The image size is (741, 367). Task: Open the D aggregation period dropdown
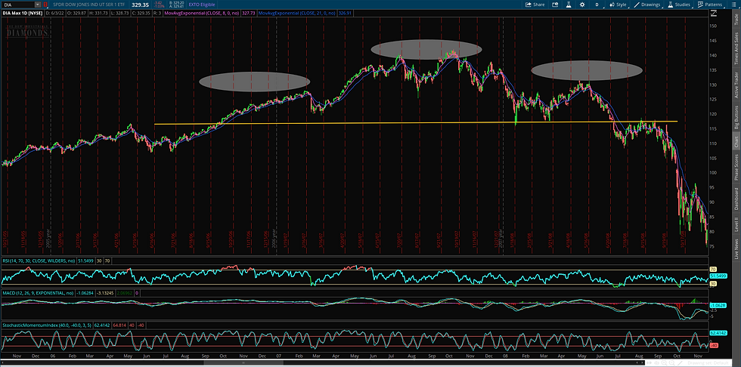pos(597,5)
